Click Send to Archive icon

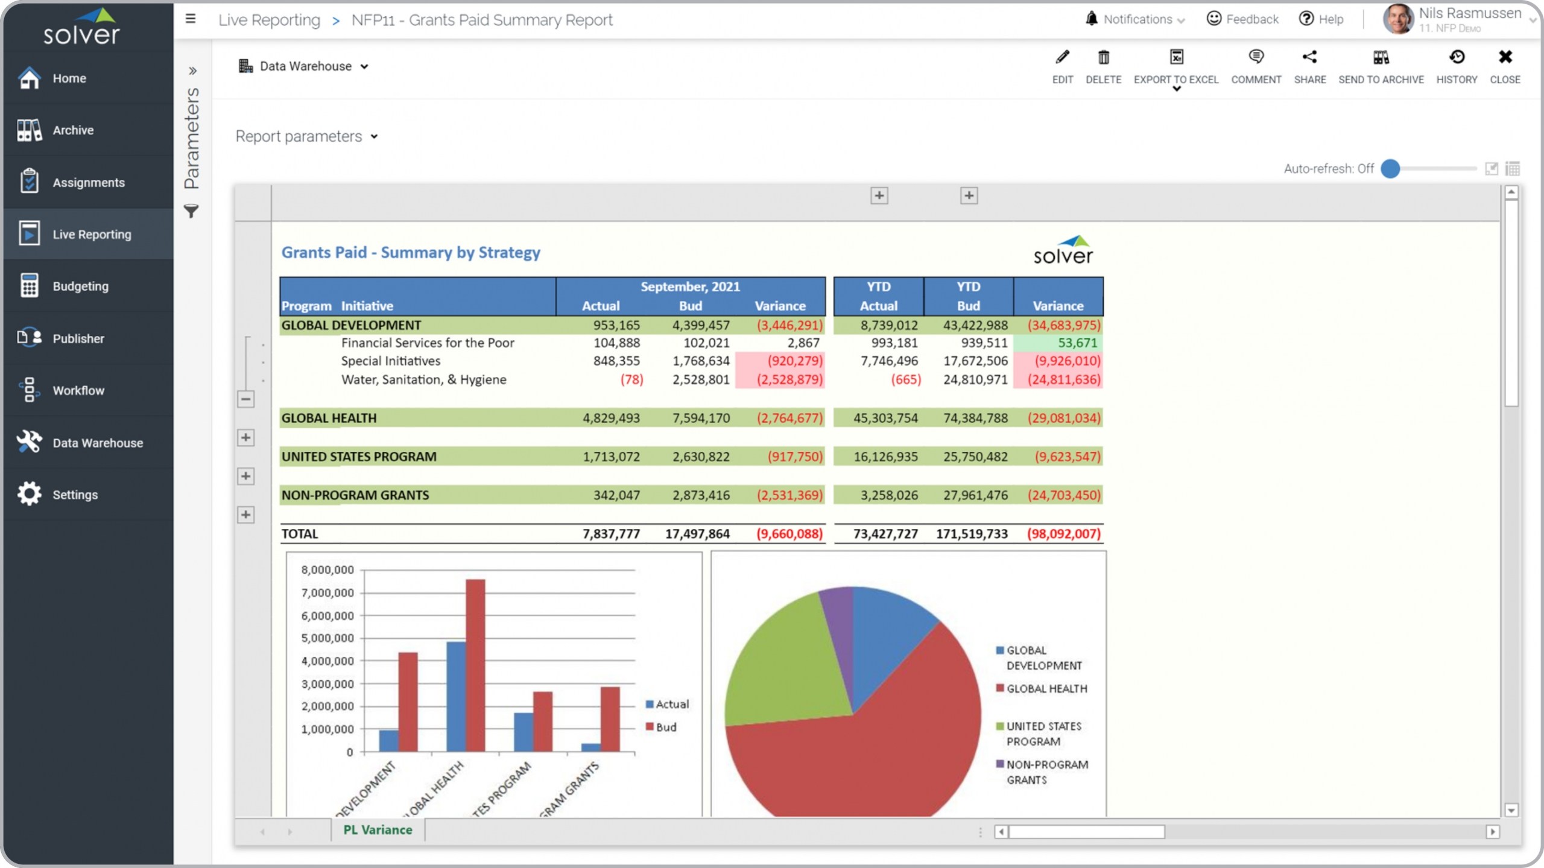[1381, 58]
